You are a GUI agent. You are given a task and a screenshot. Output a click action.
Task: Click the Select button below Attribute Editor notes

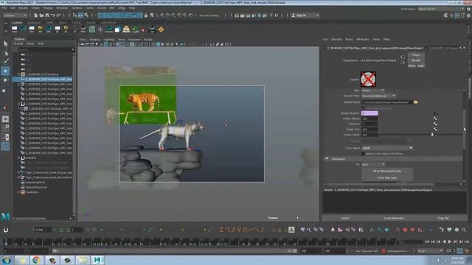pyautogui.click(x=346, y=218)
